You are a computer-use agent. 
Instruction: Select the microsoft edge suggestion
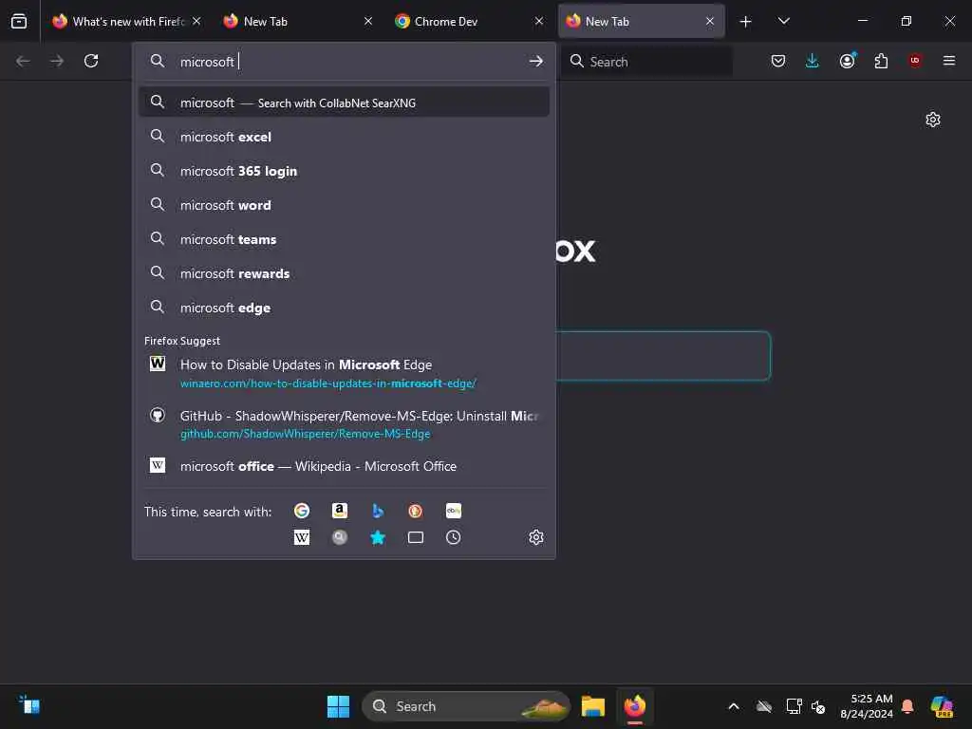(x=344, y=307)
